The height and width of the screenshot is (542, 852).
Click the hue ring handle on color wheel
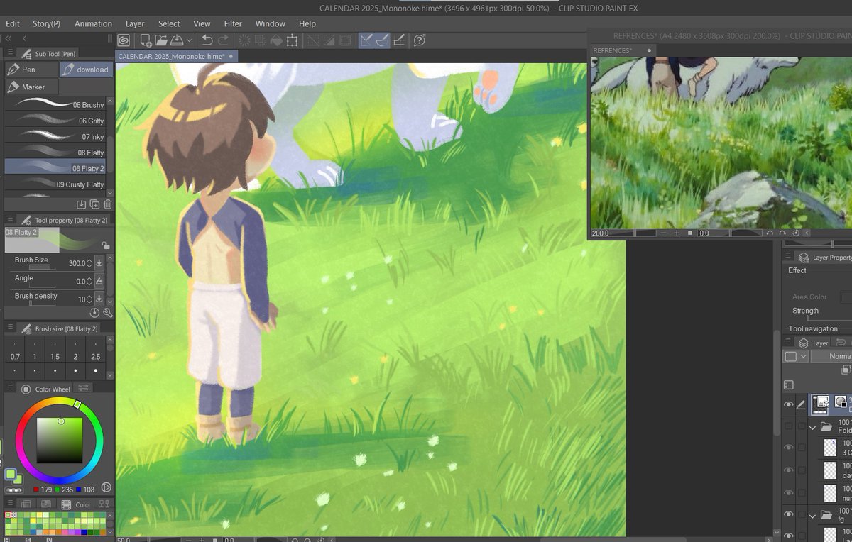(x=77, y=404)
